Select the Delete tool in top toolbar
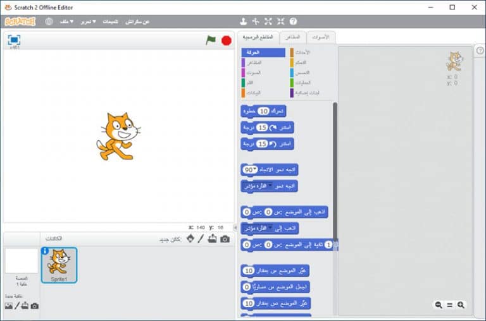 pyautogui.click(x=256, y=21)
